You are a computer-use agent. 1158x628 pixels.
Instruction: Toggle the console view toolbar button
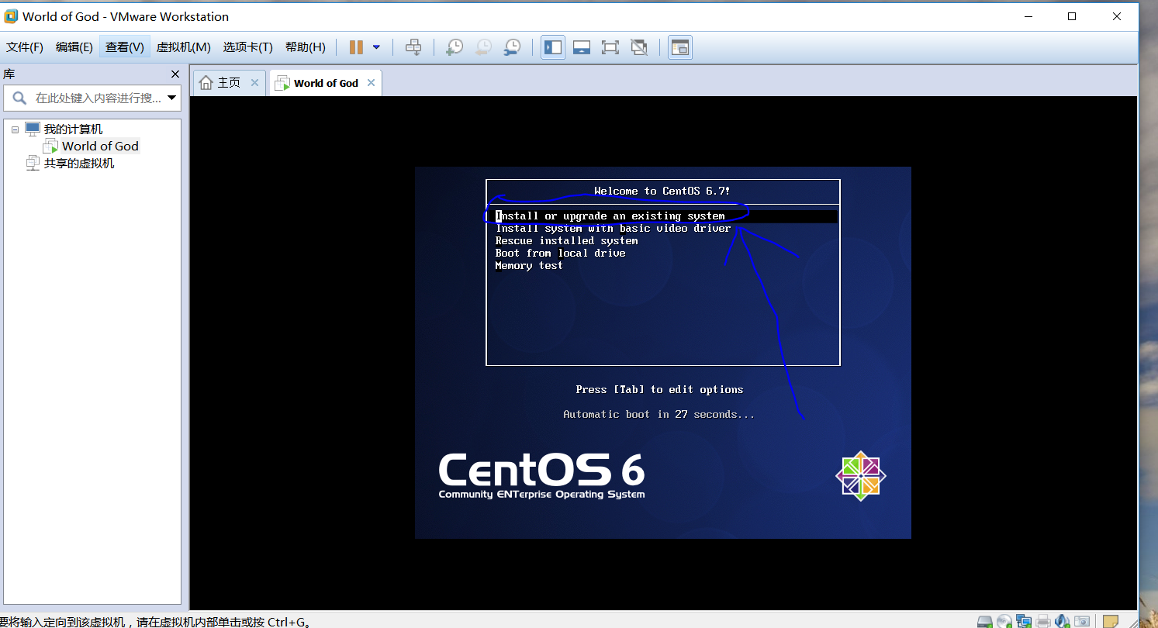(680, 47)
